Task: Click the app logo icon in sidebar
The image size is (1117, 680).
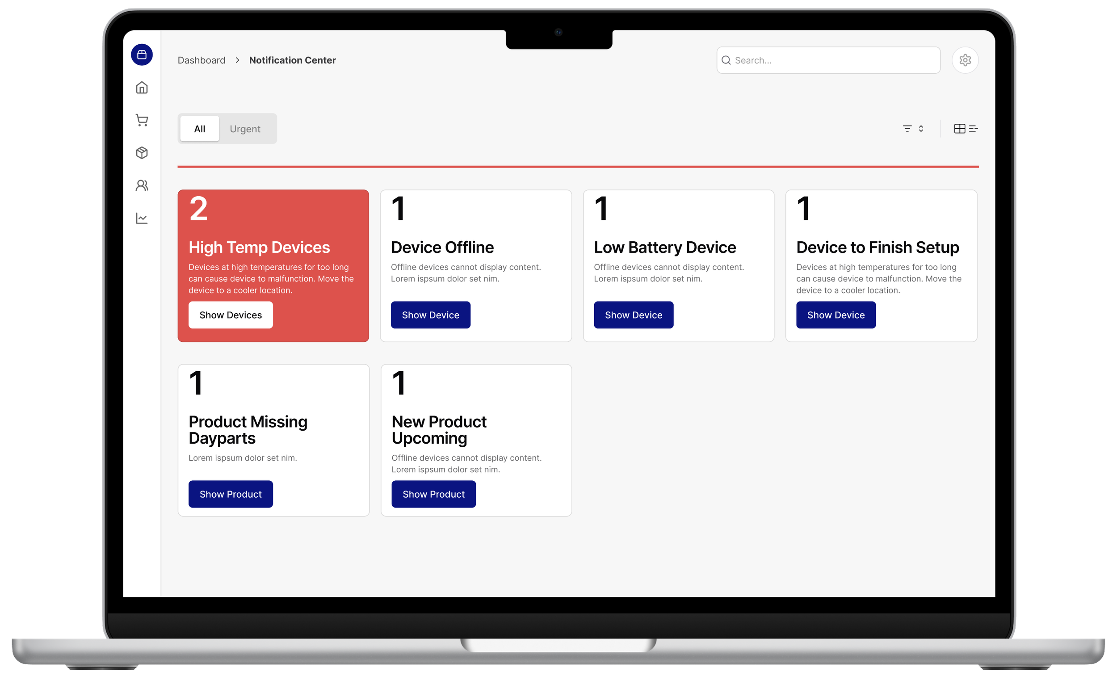Action: [142, 55]
